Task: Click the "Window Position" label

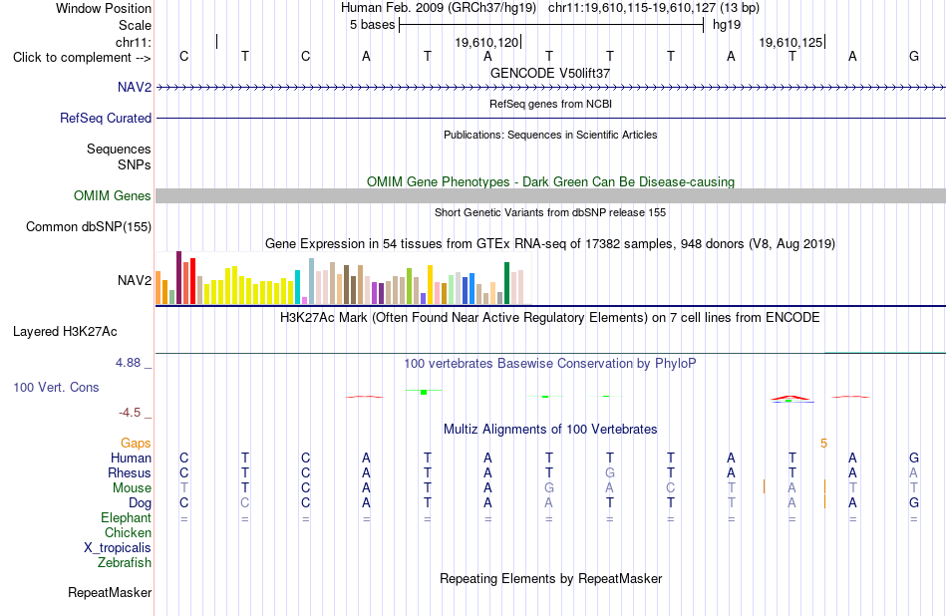Action: pyautogui.click(x=104, y=8)
